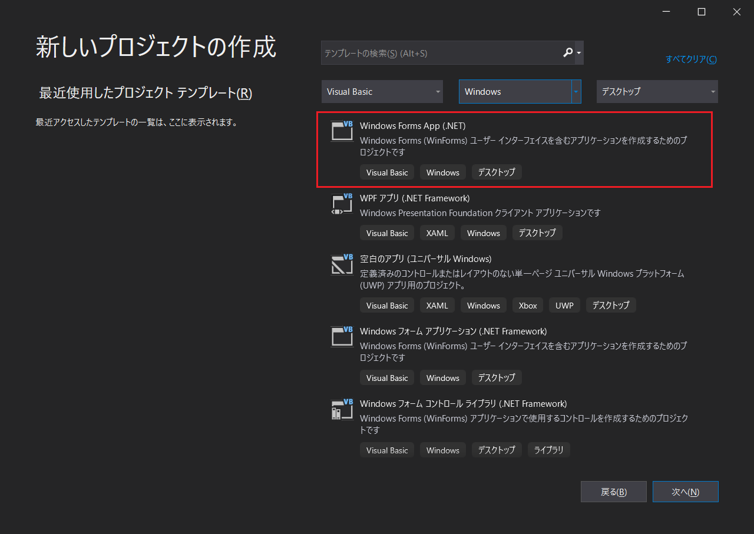754x534 pixels.
Task: Click the Xbox tag on the UWP template
Action: tap(528, 306)
